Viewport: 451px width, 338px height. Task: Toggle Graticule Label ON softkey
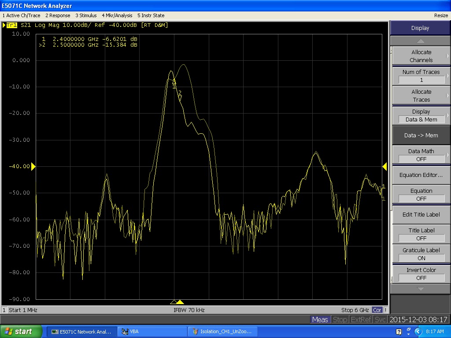click(421, 254)
